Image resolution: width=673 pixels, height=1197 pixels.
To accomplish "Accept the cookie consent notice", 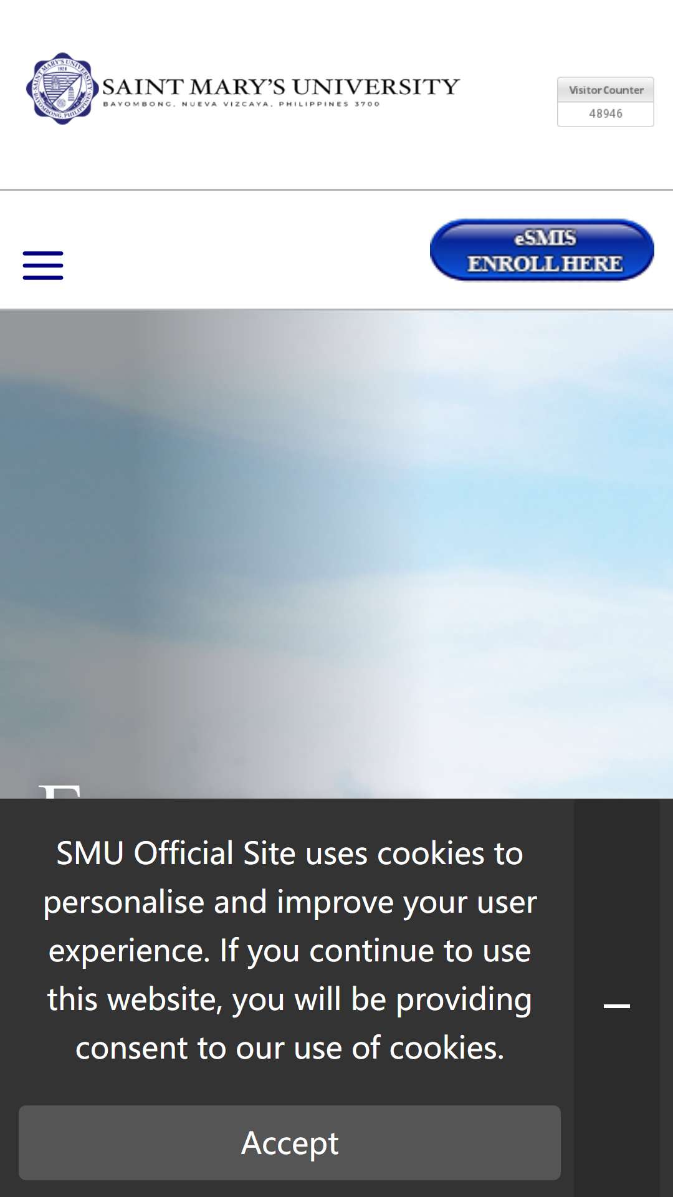I will pyautogui.click(x=290, y=1143).
